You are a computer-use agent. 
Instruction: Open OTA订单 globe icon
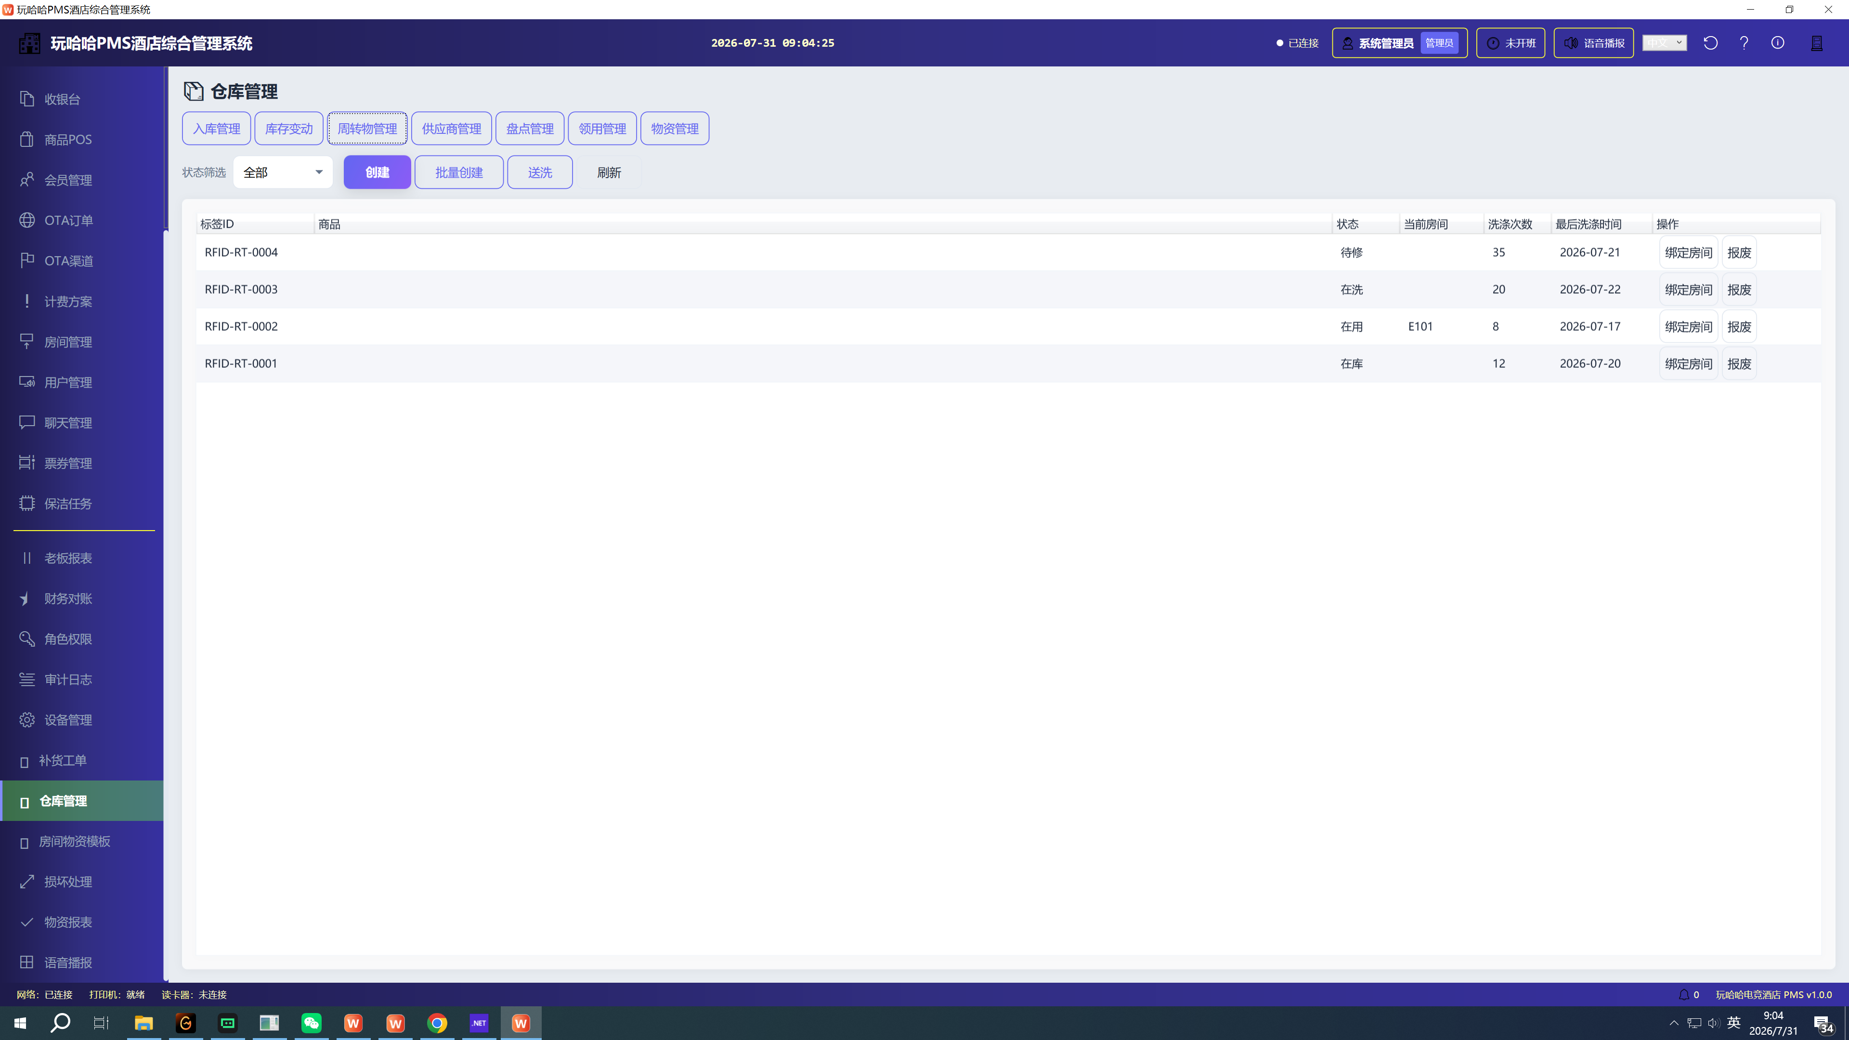(x=26, y=221)
